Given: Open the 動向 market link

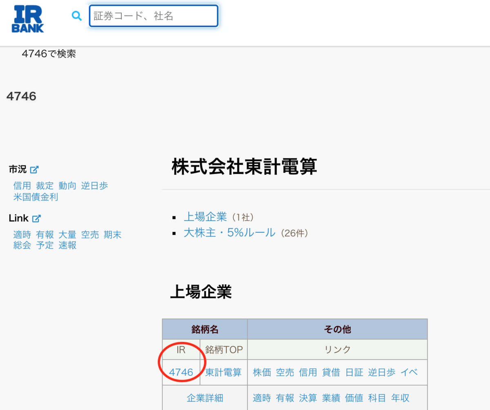Looking at the screenshot, I should (67, 186).
